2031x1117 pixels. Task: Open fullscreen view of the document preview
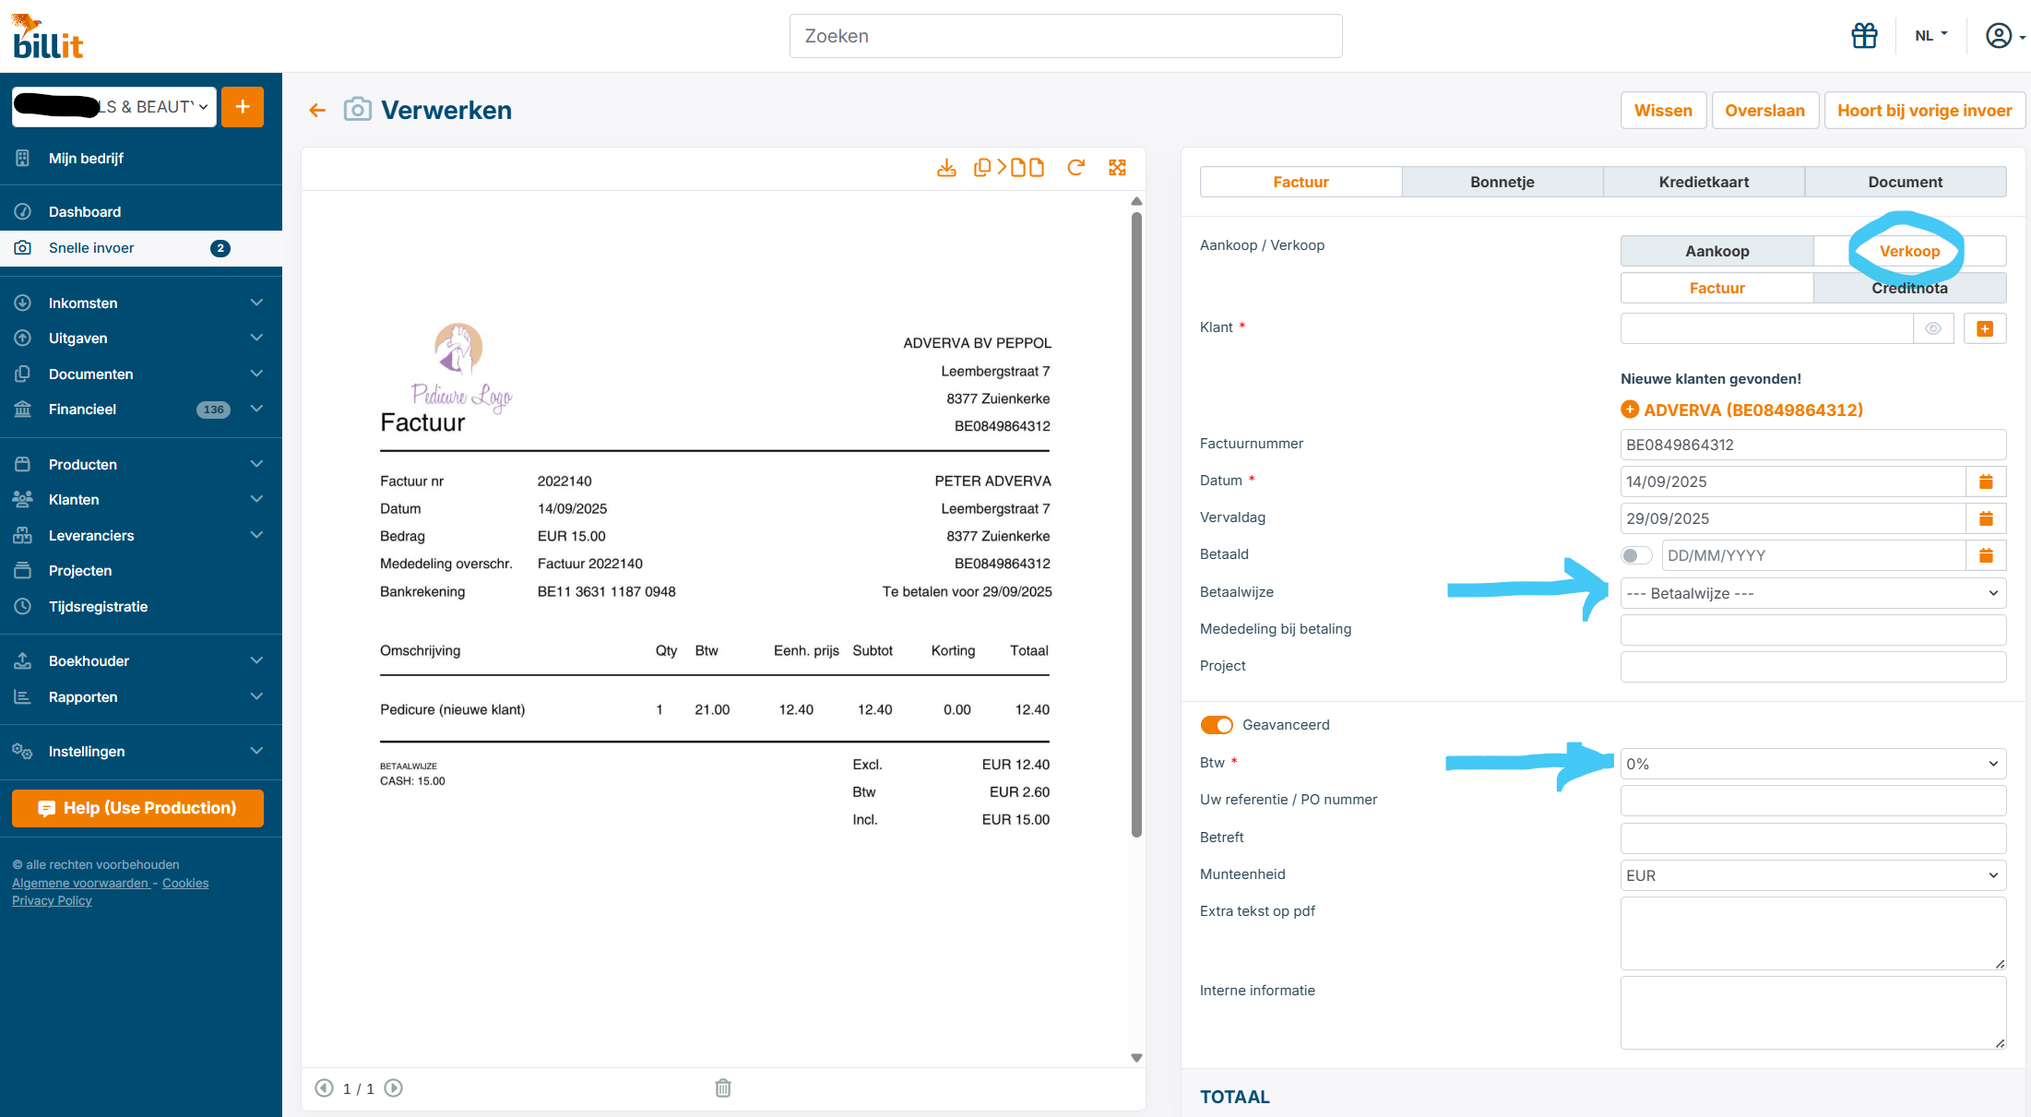(1117, 168)
